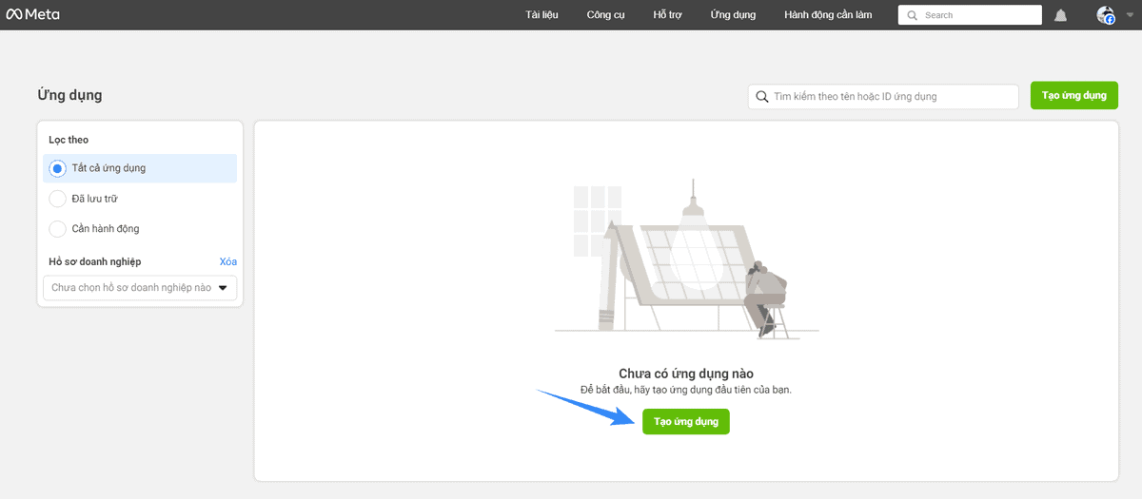Click 'Tạo ứng dụng' button below empty message

tap(685, 421)
